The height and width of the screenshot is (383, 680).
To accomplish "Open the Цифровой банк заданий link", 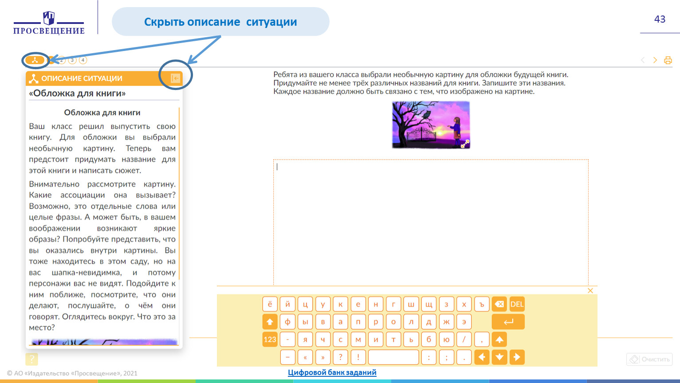I will tap(332, 372).
